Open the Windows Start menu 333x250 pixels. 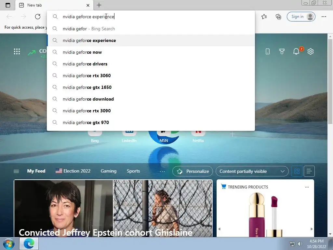pyautogui.click(x=9, y=244)
